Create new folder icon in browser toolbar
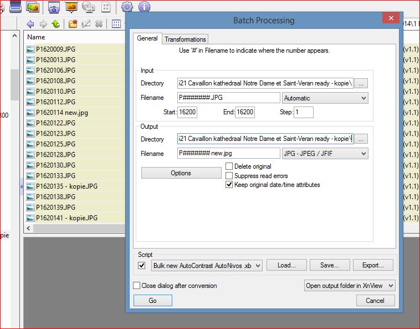 (73, 24)
